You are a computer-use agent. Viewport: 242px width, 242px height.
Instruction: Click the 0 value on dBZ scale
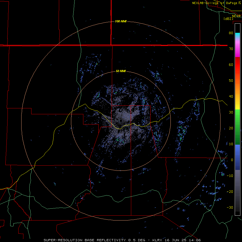point(232,160)
